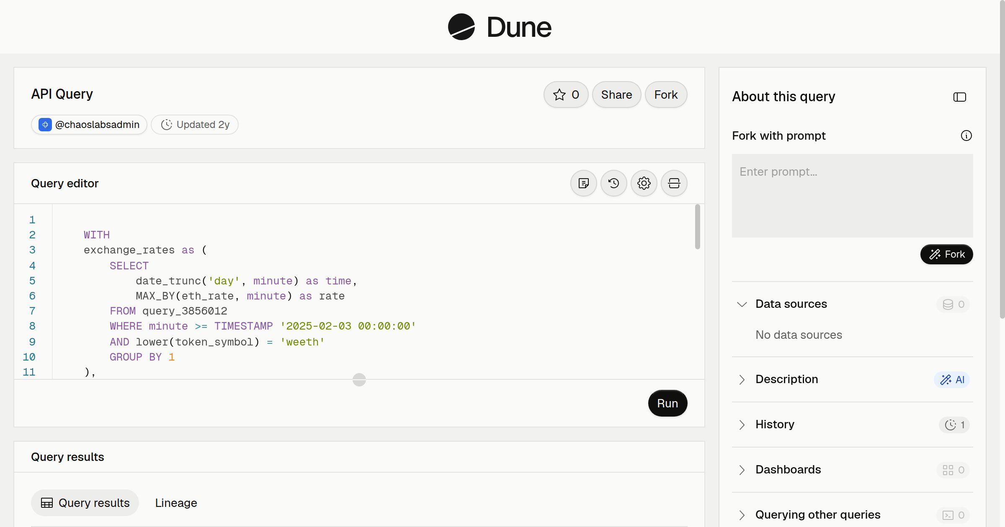Click the Updated 2y clock icon
The width and height of the screenshot is (1005, 527).
tap(166, 125)
